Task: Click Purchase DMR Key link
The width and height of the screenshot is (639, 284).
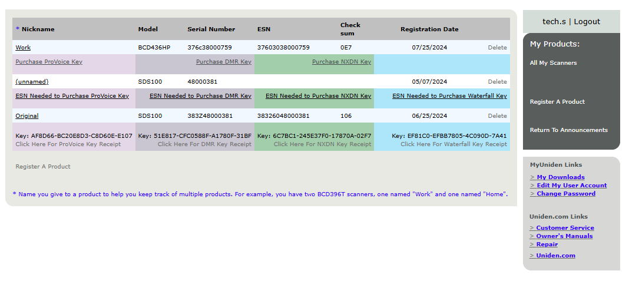Action: [x=224, y=61]
